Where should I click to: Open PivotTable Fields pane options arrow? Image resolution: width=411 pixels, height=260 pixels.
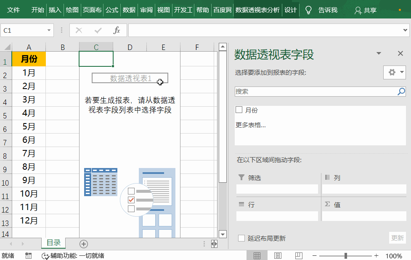point(379,53)
